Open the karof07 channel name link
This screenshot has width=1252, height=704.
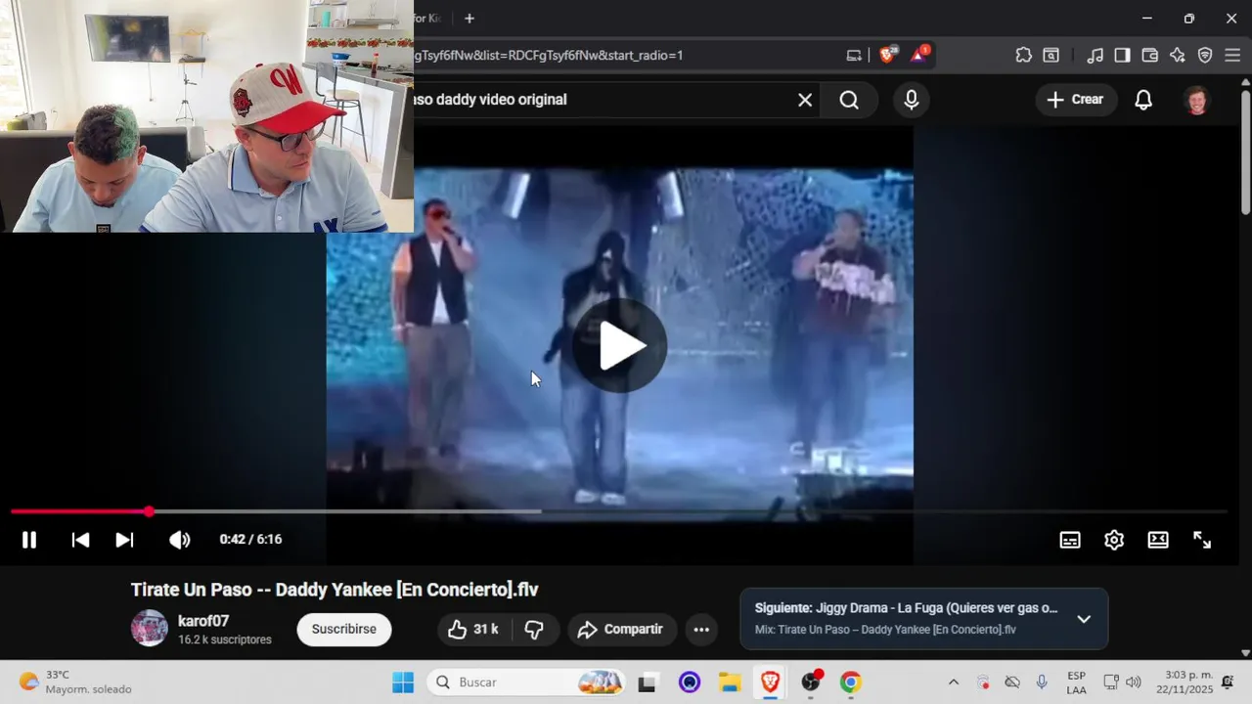203,621
